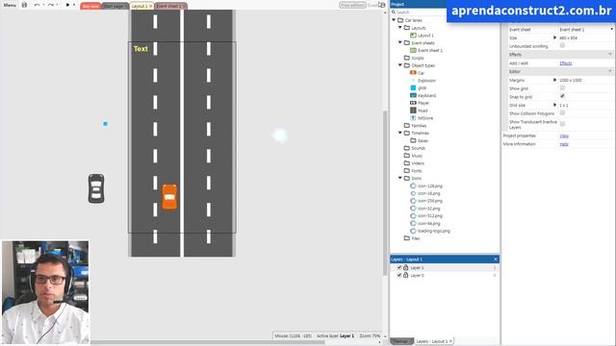
Task: Select the txtScore text object icon
Action: (413, 117)
